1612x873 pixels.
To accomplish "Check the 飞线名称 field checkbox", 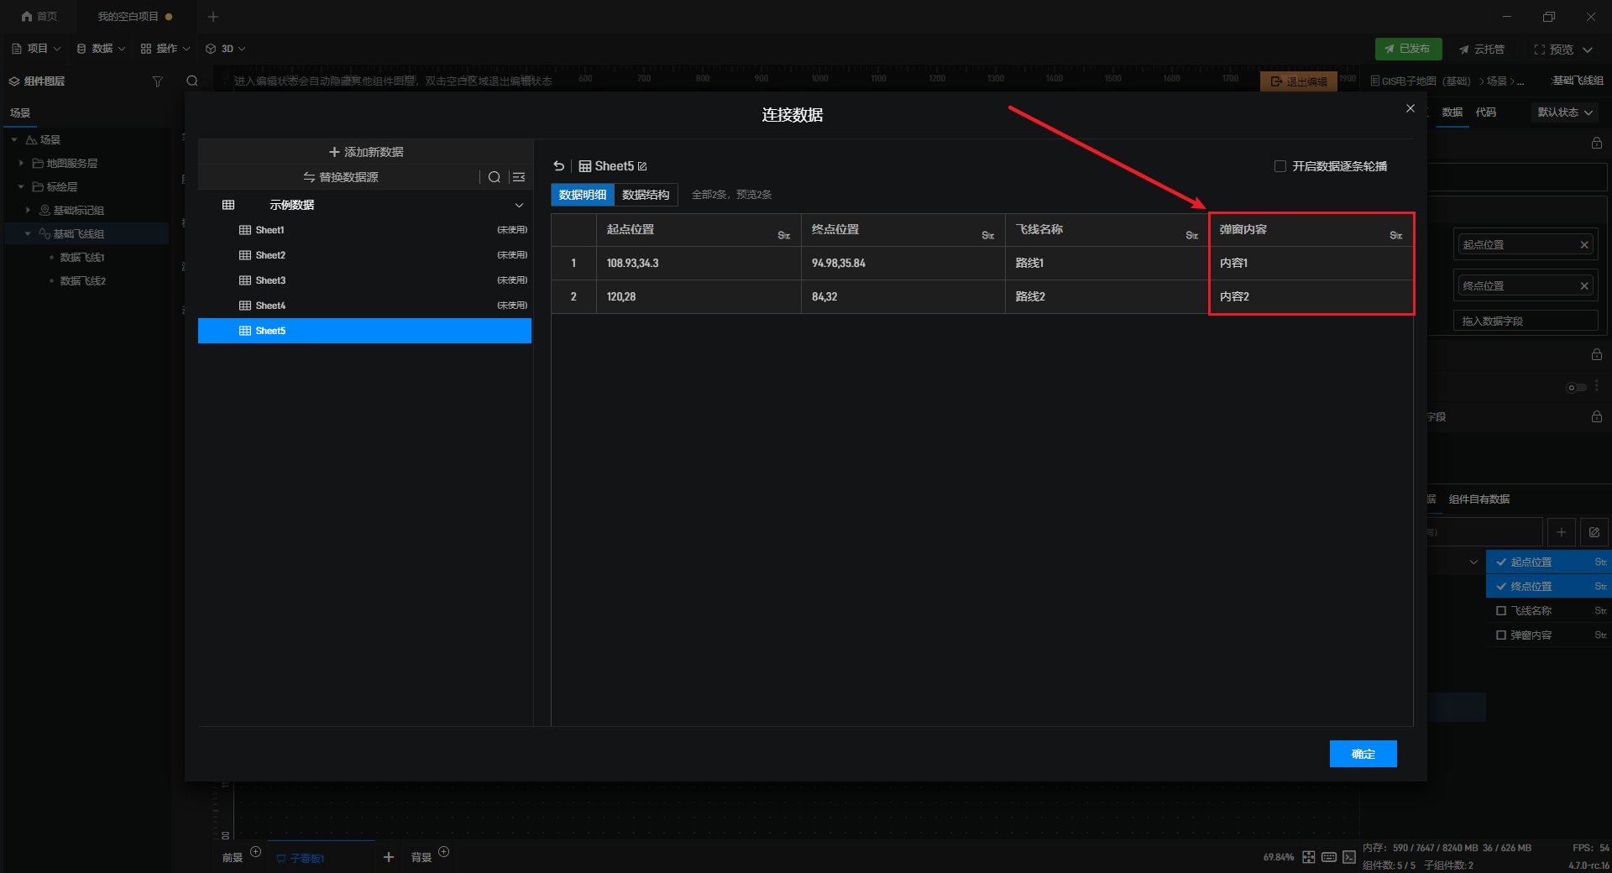I will (1501, 611).
